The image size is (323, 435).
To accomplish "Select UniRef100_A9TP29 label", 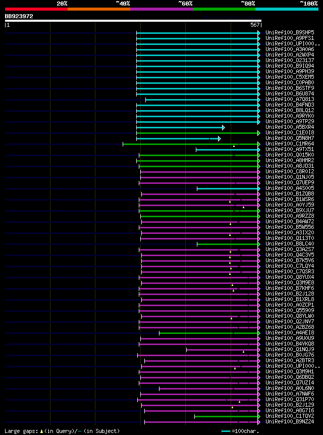I will pos(290,122).
